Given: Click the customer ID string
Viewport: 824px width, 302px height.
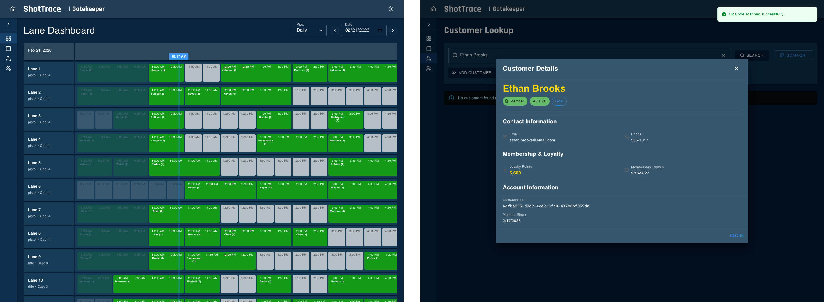Looking at the screenshot, I should tap(546, 206).
